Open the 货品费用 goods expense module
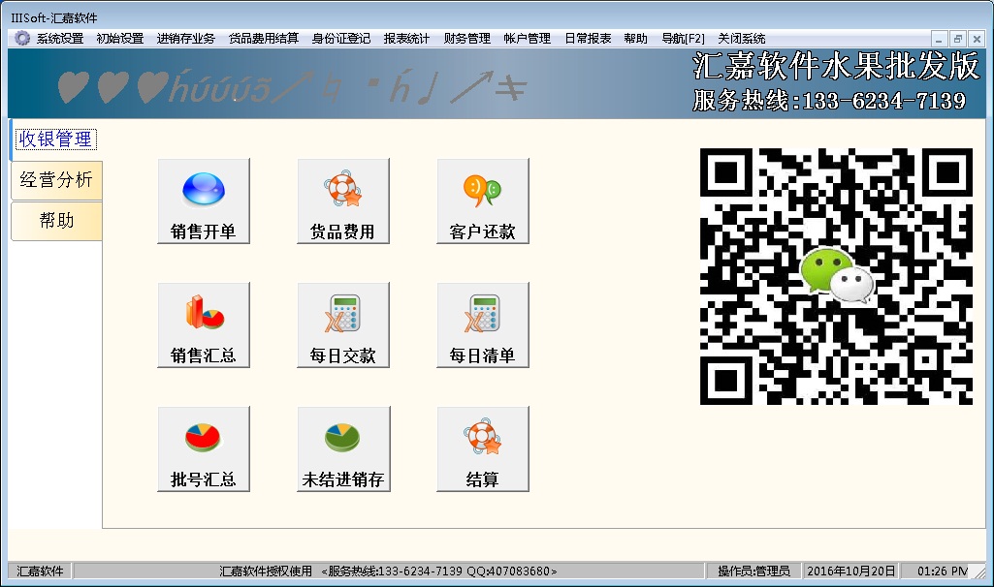The height and width of the screenshot is (587, 994). coord(343,201)
